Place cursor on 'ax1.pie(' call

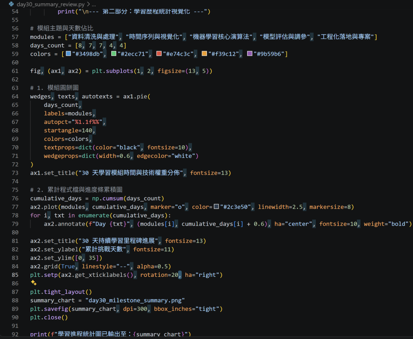click(x=137, y=96)
